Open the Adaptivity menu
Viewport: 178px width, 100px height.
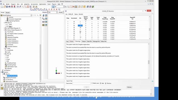point(27,4)
